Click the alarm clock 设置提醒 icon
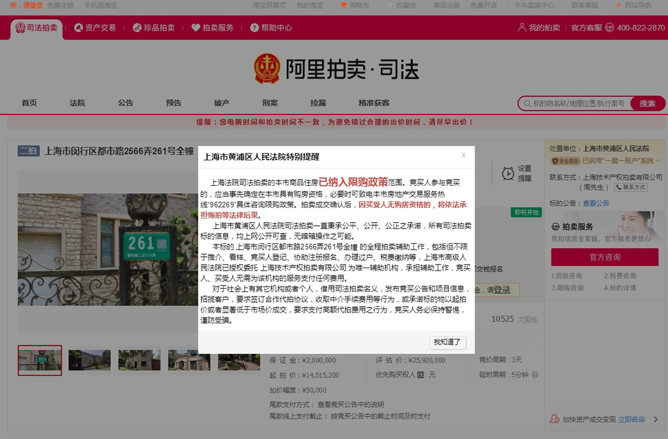This screenshot has width=668, height=439. 508,173
